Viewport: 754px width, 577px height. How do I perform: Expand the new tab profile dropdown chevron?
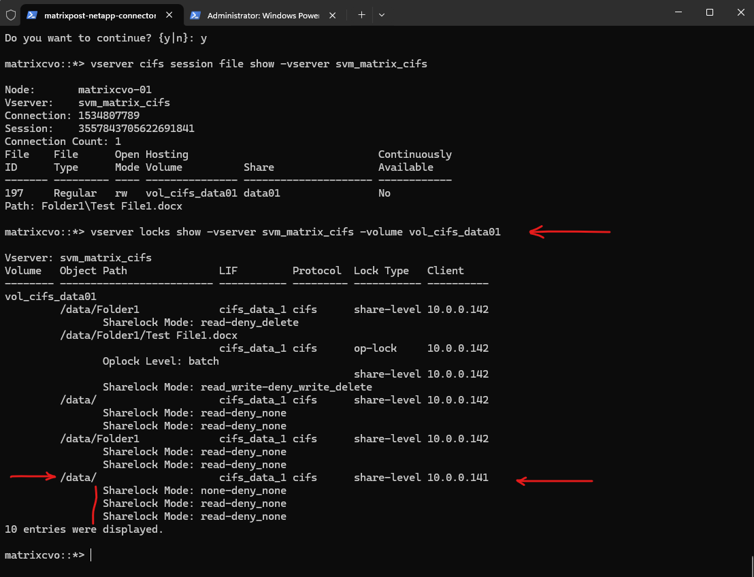point(382,14)
